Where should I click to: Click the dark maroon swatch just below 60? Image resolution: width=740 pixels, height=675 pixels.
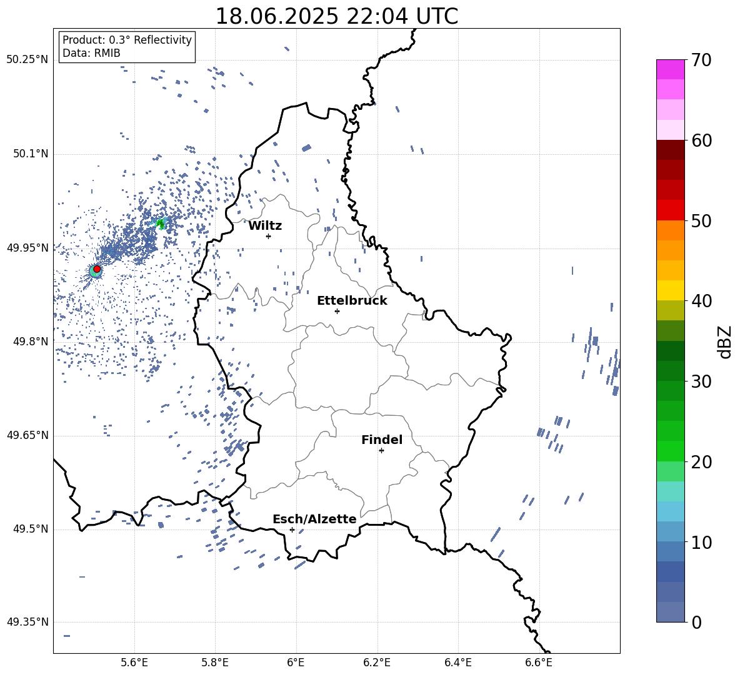point(671,150)
